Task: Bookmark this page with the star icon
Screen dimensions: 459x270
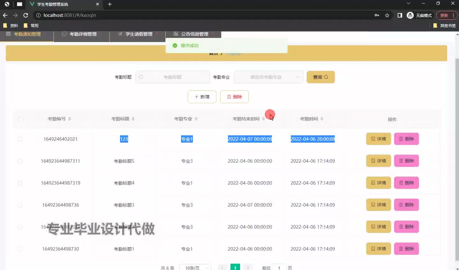Action: (x=387, y=15)
